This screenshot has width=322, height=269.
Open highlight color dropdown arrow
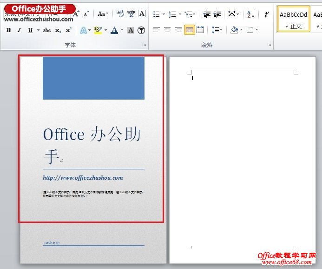[105, 30]
